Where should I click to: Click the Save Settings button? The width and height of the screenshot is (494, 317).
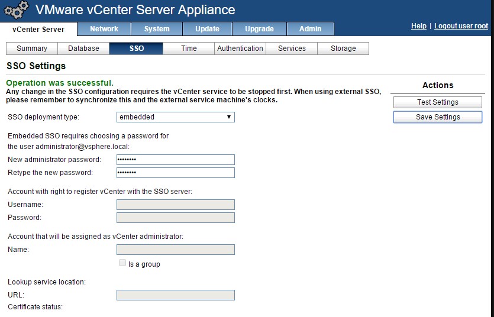(438, 117)
